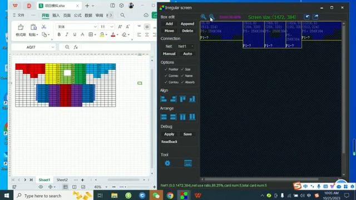The width and height of the screenshot is (356, 200).
Task: Click the Save debug button
Action: (x=187, y=134)
